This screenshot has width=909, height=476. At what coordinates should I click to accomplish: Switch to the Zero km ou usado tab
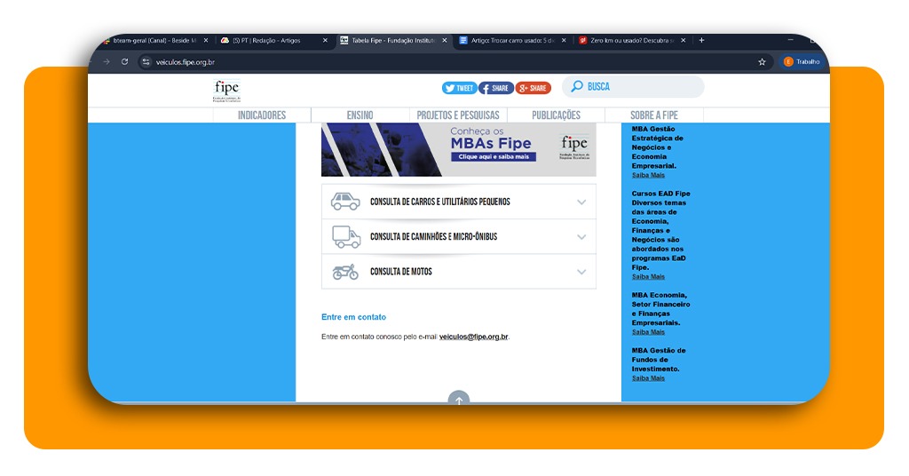(x=631, y=40)
